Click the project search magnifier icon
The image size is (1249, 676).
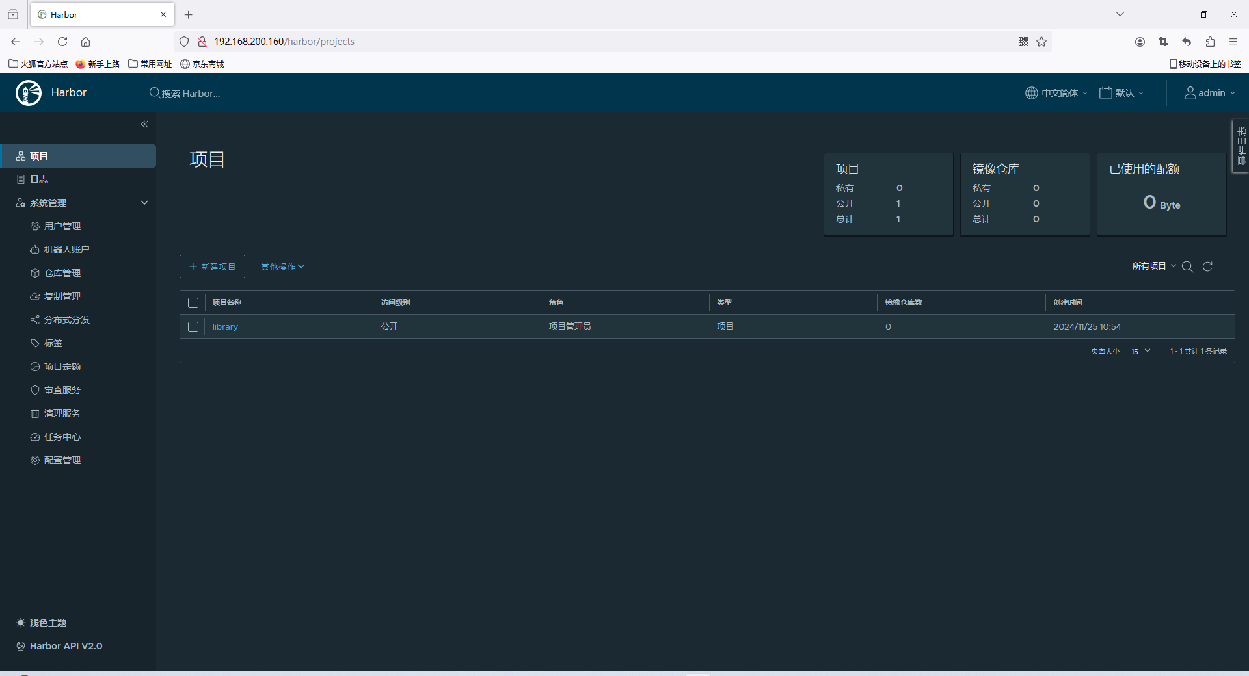pyautogui.click(x=1187, y=266)
